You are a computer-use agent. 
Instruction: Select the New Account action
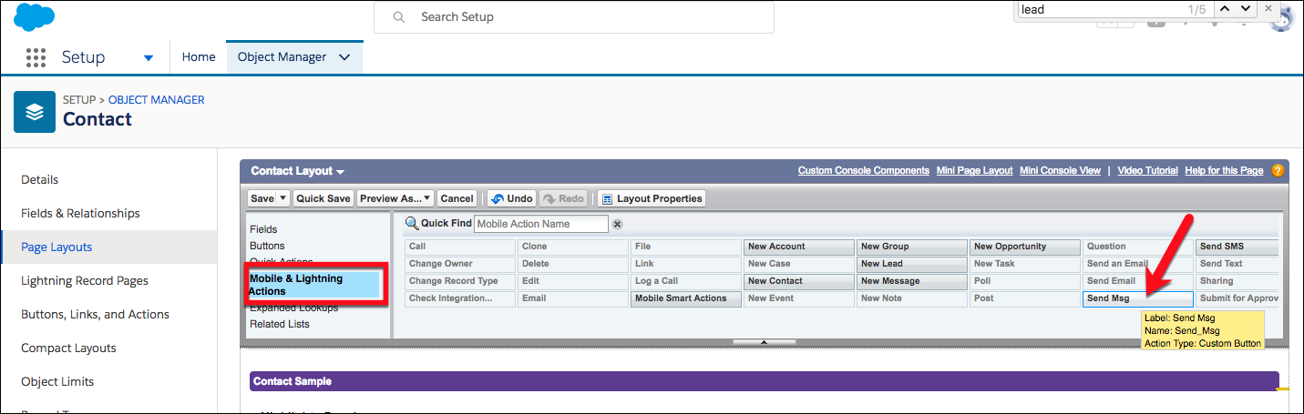[x=799, y=247]
